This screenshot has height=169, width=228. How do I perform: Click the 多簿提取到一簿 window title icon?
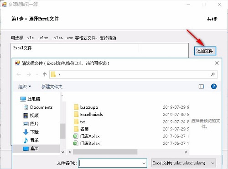[x=4, y=4]
